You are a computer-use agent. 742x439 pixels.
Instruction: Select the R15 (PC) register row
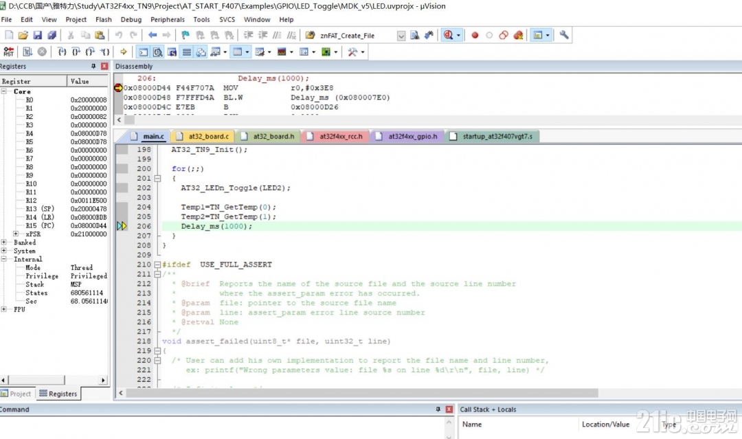point(54,225)
